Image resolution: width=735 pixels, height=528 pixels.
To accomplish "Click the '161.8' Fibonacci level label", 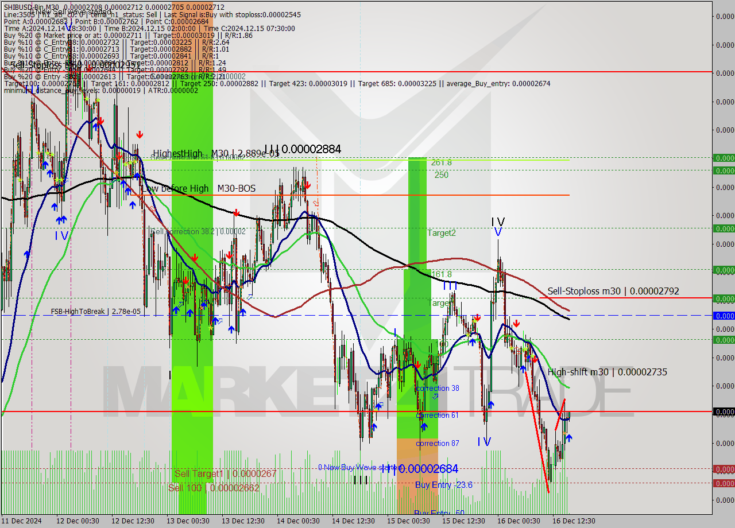I will (442, 274).
